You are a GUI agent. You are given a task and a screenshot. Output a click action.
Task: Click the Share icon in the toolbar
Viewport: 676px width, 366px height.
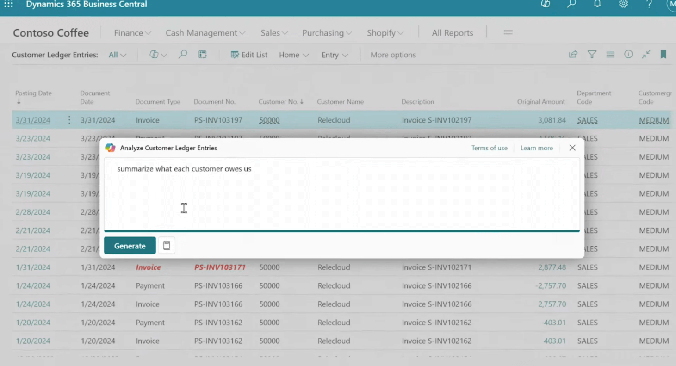coord(573,55)
